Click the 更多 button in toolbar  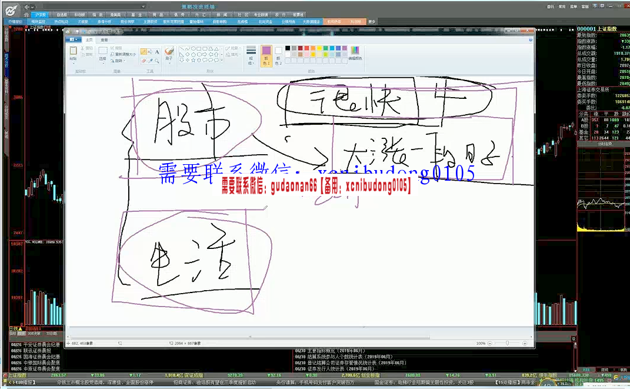[372, 22]
